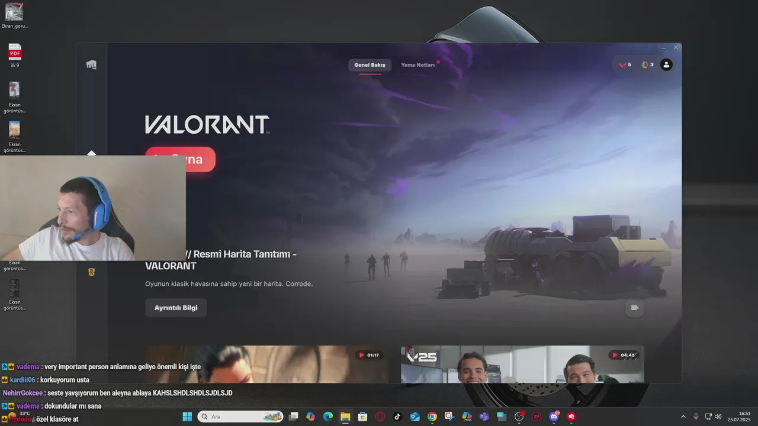Expand the hidden system tray icons chevron
The height and width of the screenshot is (426, 758).
683,417
